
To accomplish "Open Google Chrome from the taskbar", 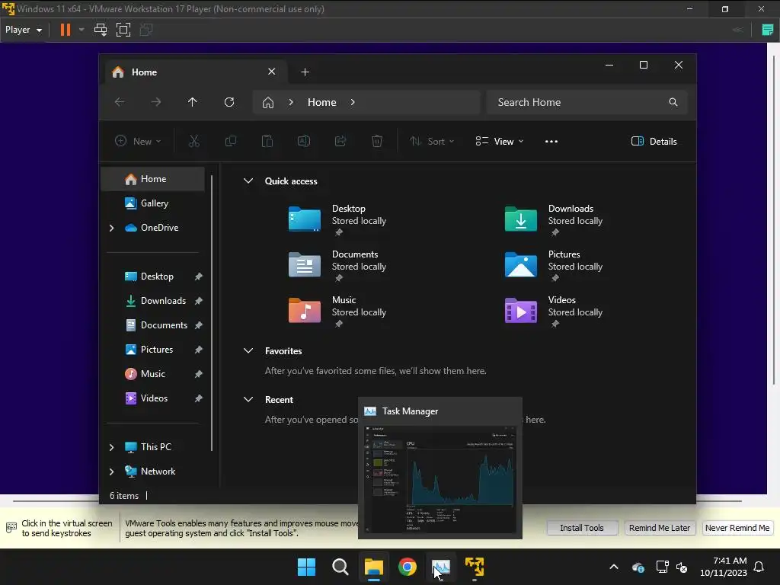I will point(408,567).
